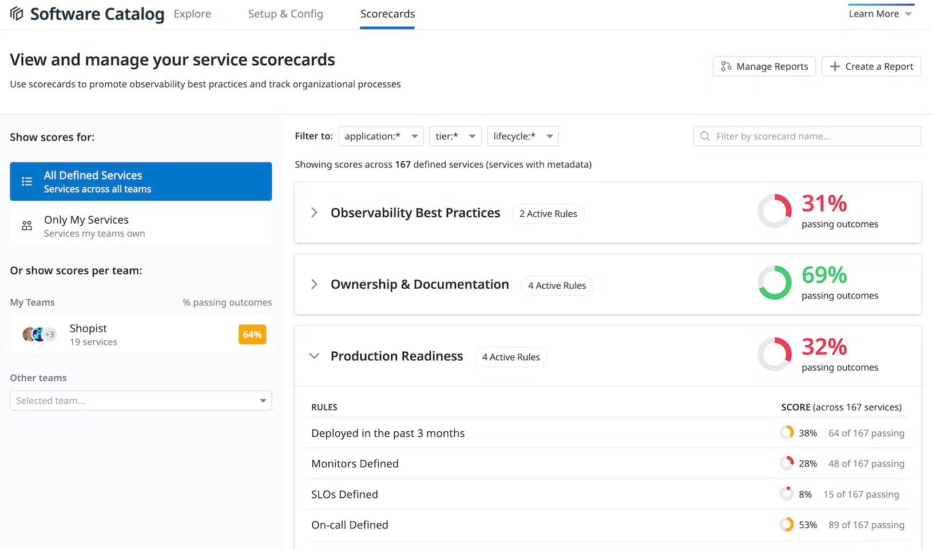Click the 69% green donut chart

tap(775, 283)
